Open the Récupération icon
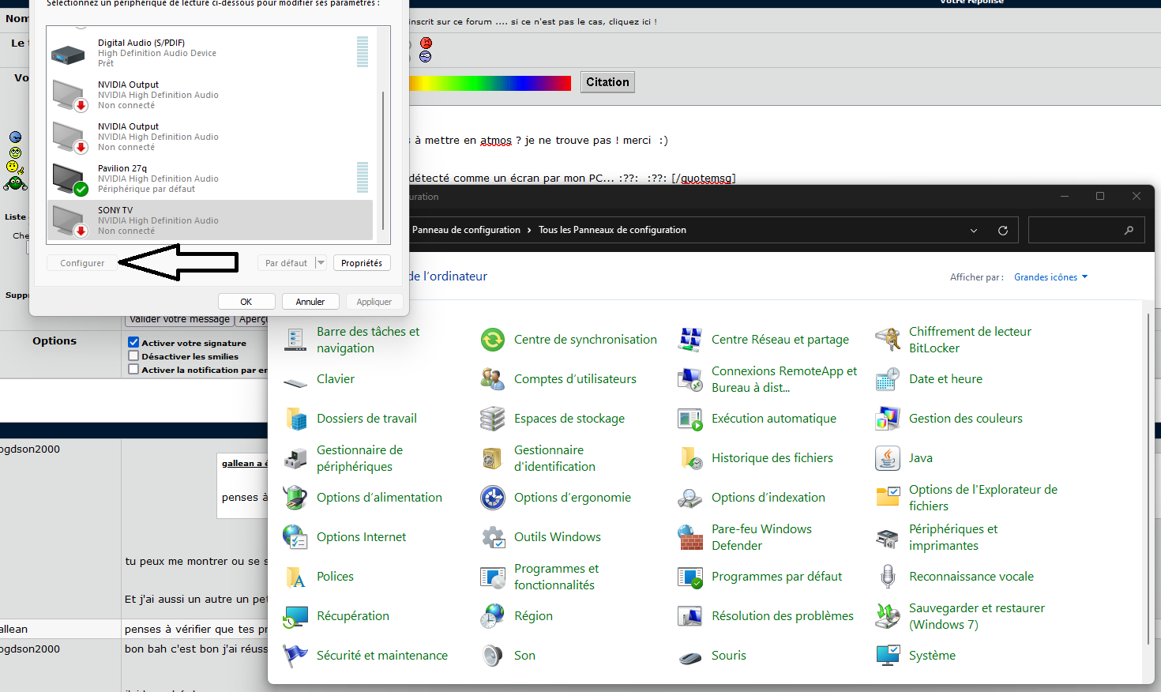The image size is (1161, 692). pos(295,616)
